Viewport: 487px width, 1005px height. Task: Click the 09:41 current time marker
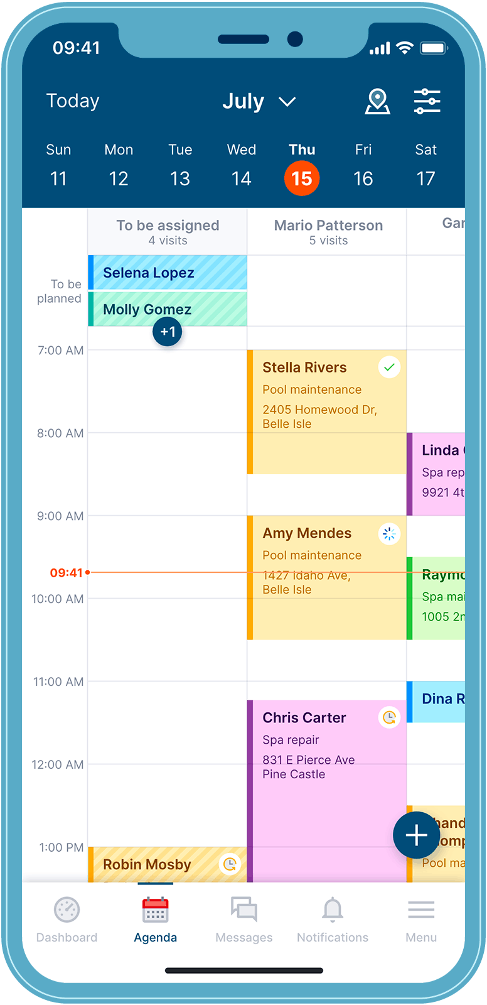coord(67,573)
